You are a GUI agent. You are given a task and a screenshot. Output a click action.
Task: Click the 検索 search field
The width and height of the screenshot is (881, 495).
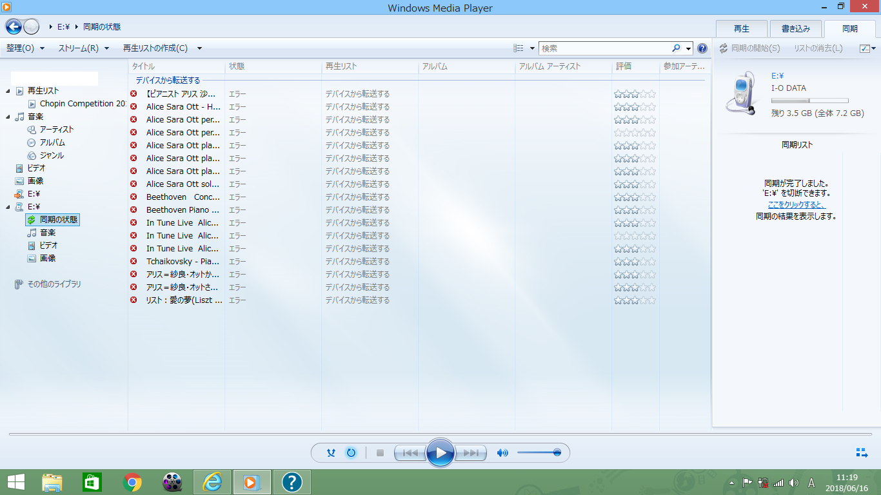pyautogui.click(x=605, y=48)
